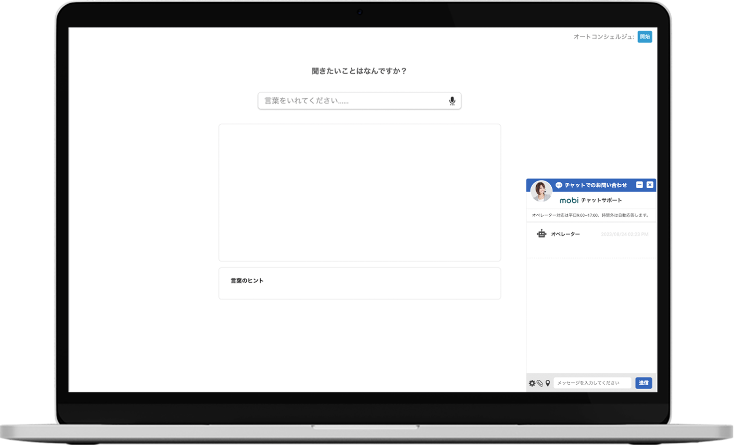
Task: Click the mobi logo in the chat panel
Action: click(569, 200)
